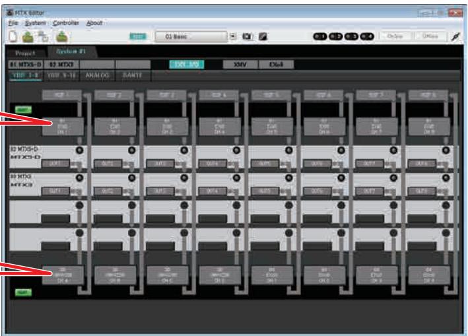Click the EXi8 CH 5 input block

(x=272, y=127)
